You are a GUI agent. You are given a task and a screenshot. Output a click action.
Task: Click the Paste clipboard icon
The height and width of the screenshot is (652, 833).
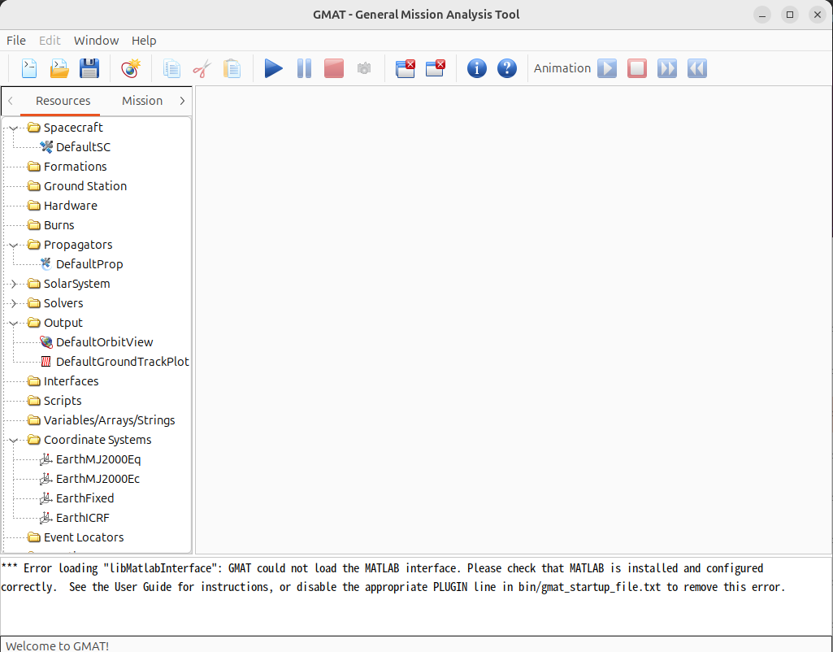[x=232, y=68]
